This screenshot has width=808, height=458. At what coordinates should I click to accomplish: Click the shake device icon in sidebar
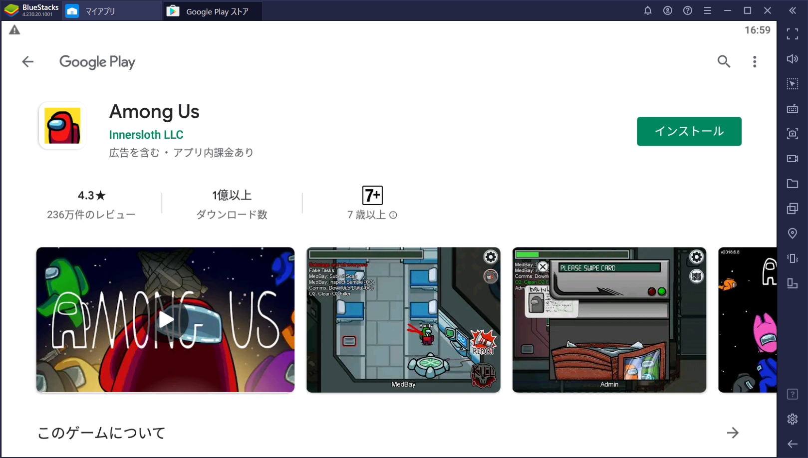[x=793, y=258]
